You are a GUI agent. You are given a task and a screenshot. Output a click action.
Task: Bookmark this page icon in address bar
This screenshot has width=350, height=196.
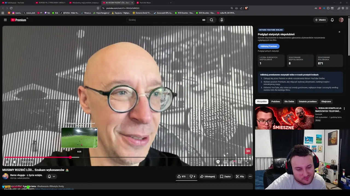coord(98,8)
